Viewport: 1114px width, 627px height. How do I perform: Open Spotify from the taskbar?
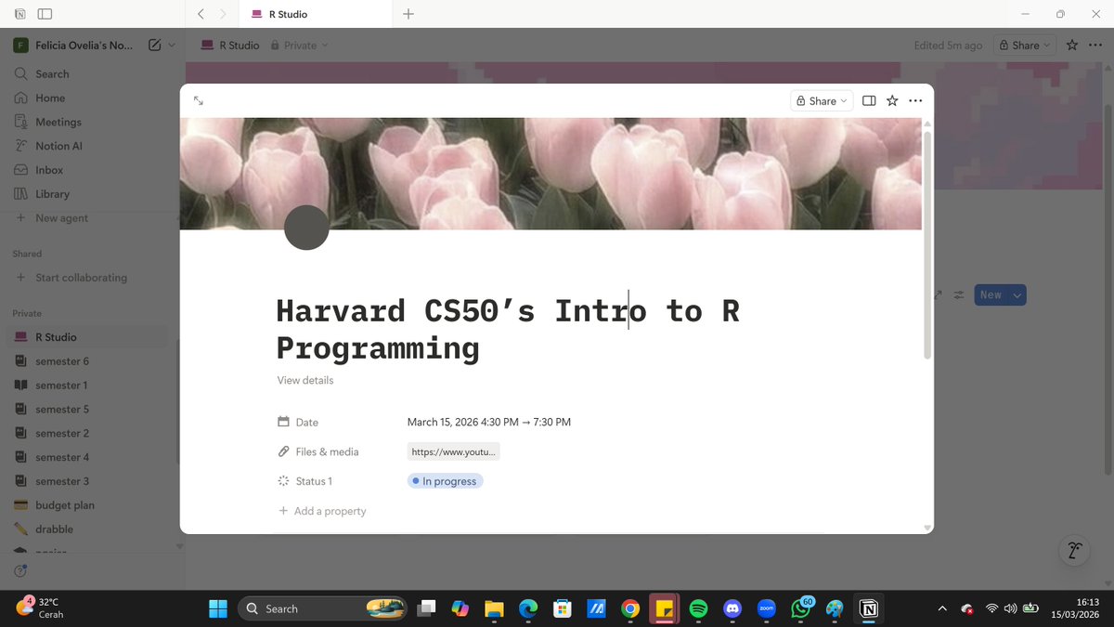click(698, 608)
